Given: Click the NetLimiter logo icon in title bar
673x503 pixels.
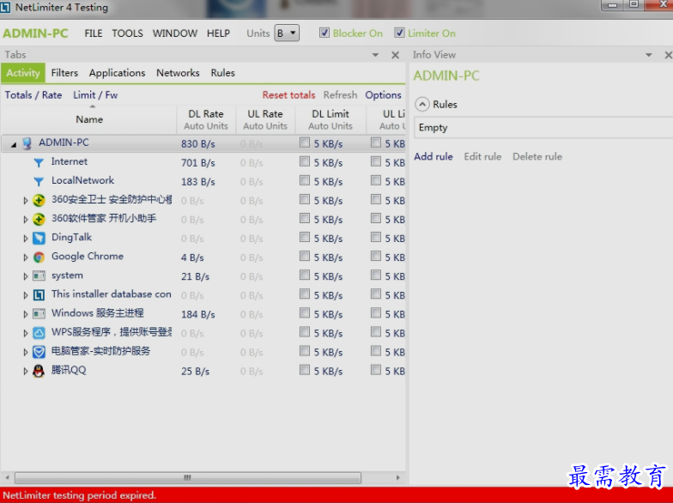Looking at the screenshot, I should coord(5,7).
